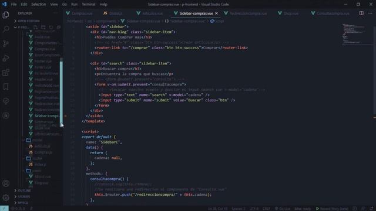Switch to the Global.js editor tab
The image size is (376, 211).
click(x=115, y=13)
